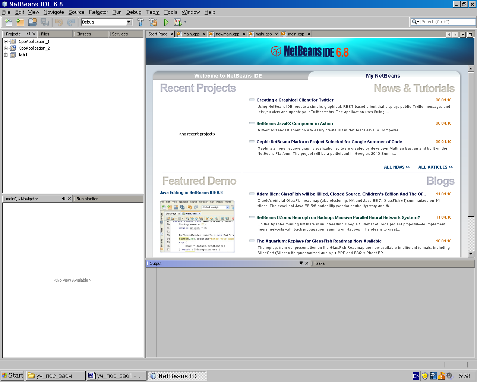This screenshot has height=382, width=477.
Task: Open the Tools menu
Action: click(x=171, y=12)
